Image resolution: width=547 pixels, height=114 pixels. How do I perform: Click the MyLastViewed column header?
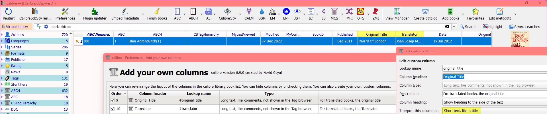coord(243,34)
